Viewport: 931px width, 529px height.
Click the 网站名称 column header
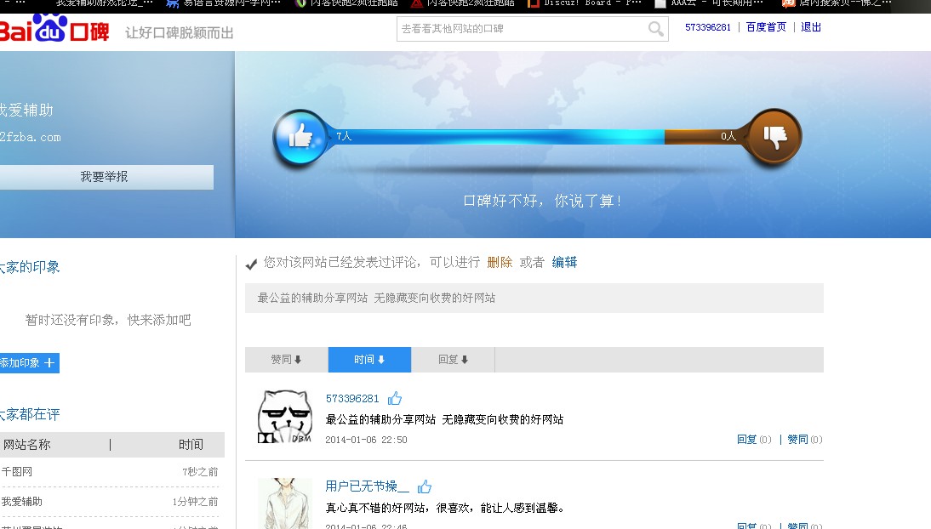(x=27, y=445)
